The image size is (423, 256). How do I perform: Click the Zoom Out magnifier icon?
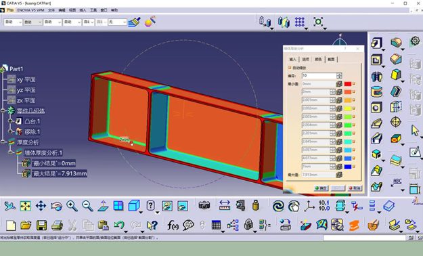pyautogui.click(x=87, y=206)
